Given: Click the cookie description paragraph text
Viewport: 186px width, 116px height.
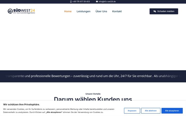Looking at the screenshot, I should [59, 111].
